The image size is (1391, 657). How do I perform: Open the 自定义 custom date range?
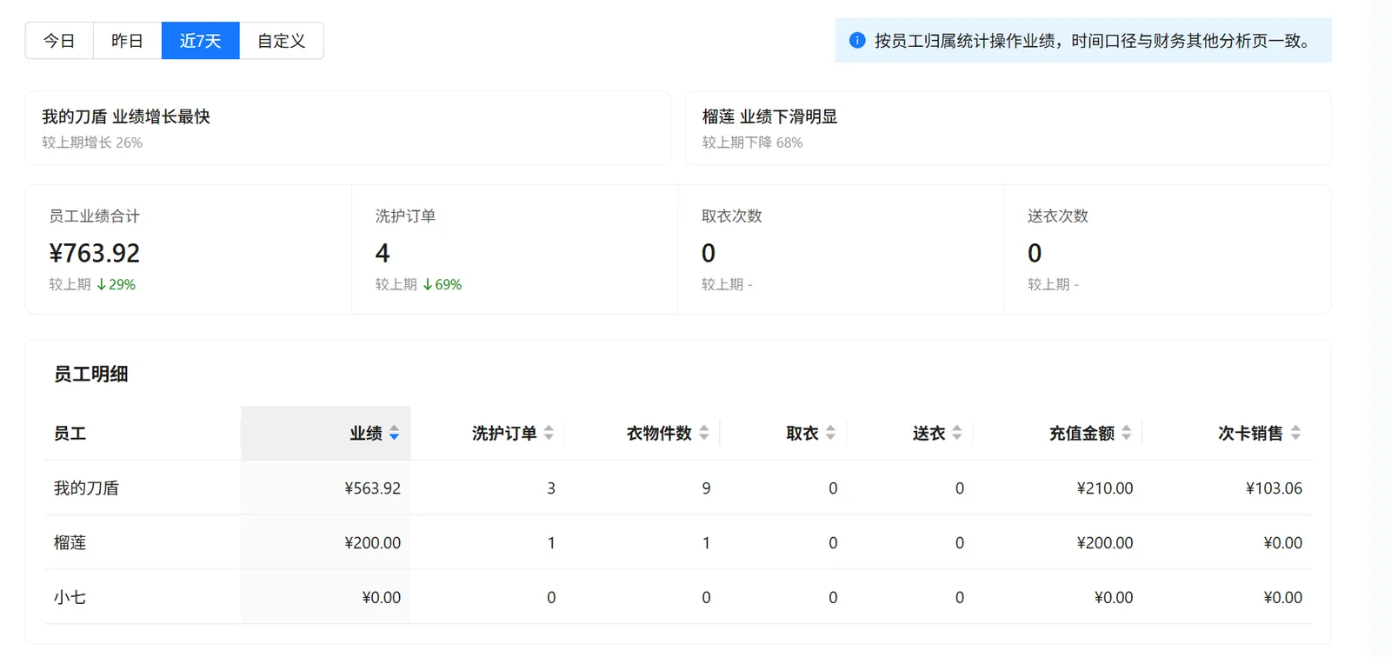[x=282, y=41]
